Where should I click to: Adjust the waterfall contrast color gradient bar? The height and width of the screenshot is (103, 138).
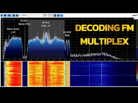[x=137, y=73]
